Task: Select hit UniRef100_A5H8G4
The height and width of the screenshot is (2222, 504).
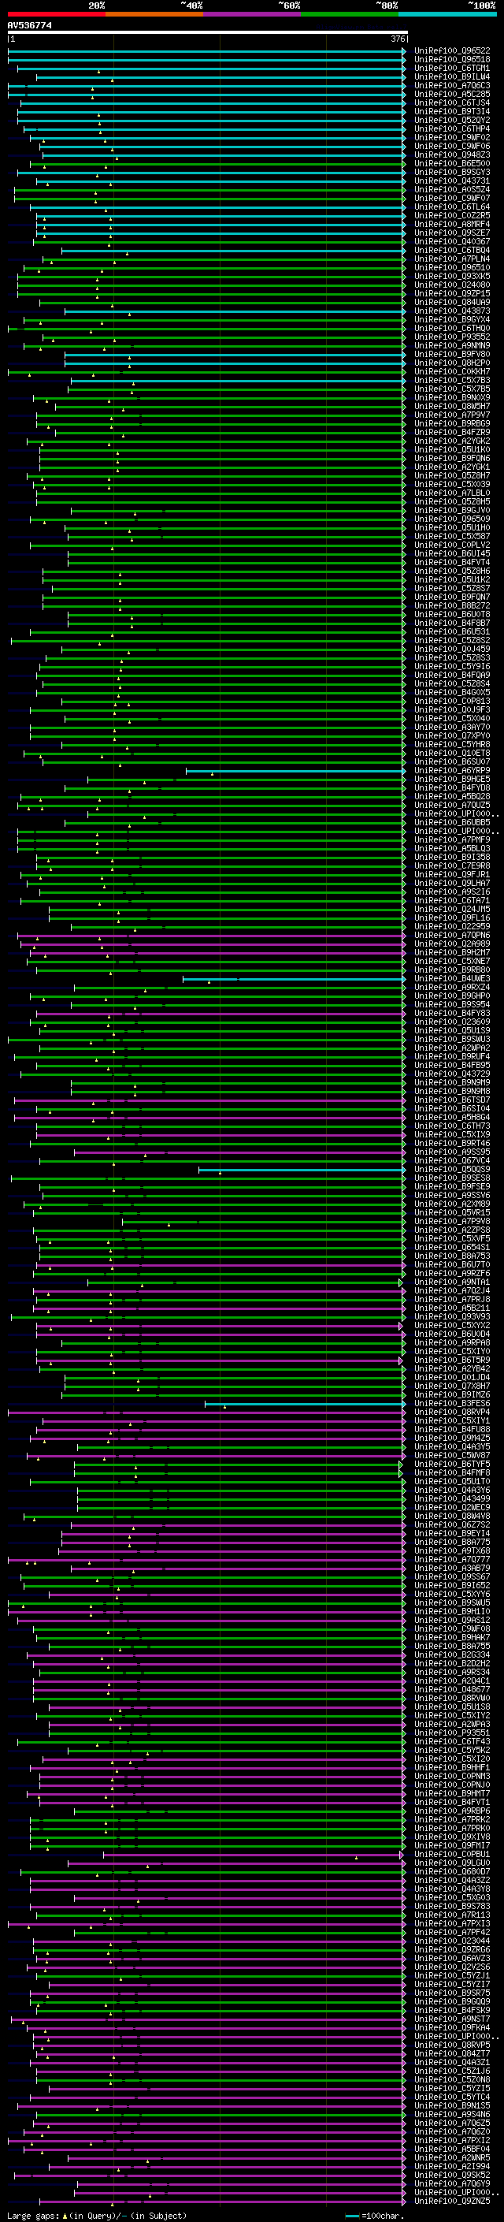Action: pyautogui.click(x=452, y=1117)
